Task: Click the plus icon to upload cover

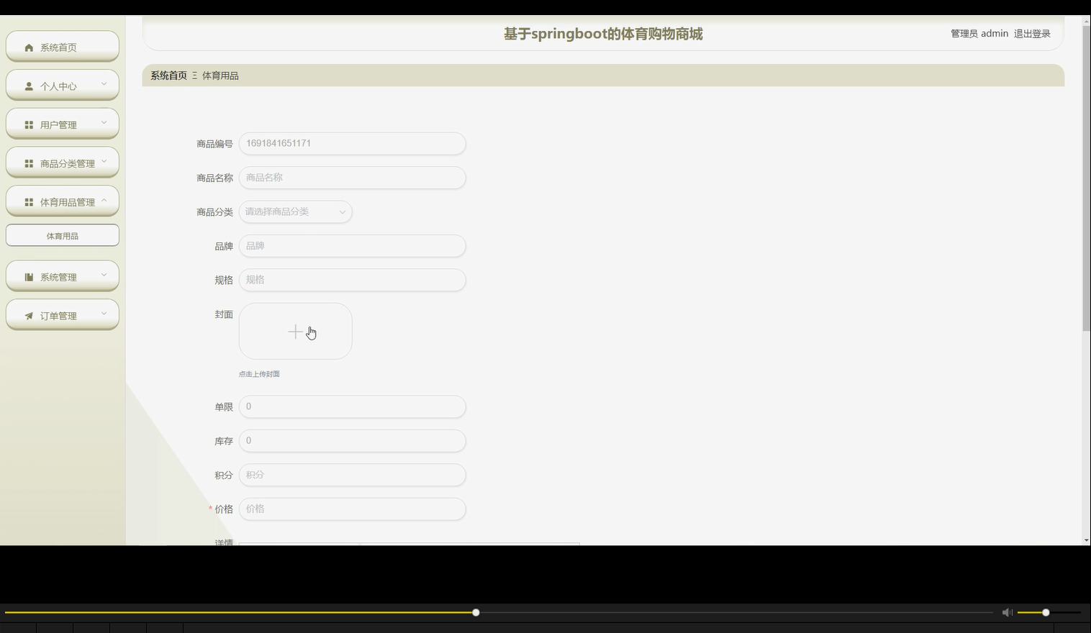Action: [x=295, y=331]
